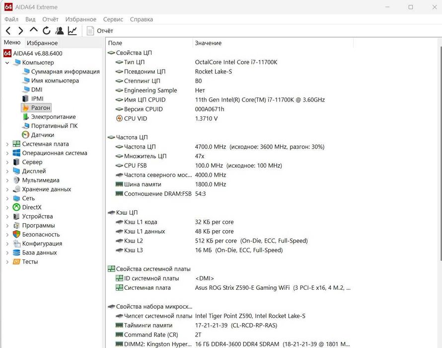
Task: Expand the DirectX node
Action: (x=7, y=207)
